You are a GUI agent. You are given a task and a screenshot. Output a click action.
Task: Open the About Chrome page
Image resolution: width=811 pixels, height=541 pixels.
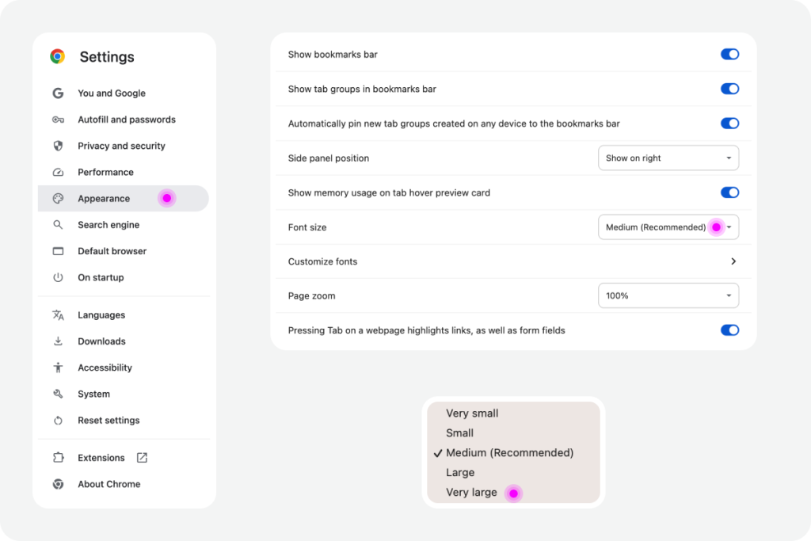[x=109, y=484]
